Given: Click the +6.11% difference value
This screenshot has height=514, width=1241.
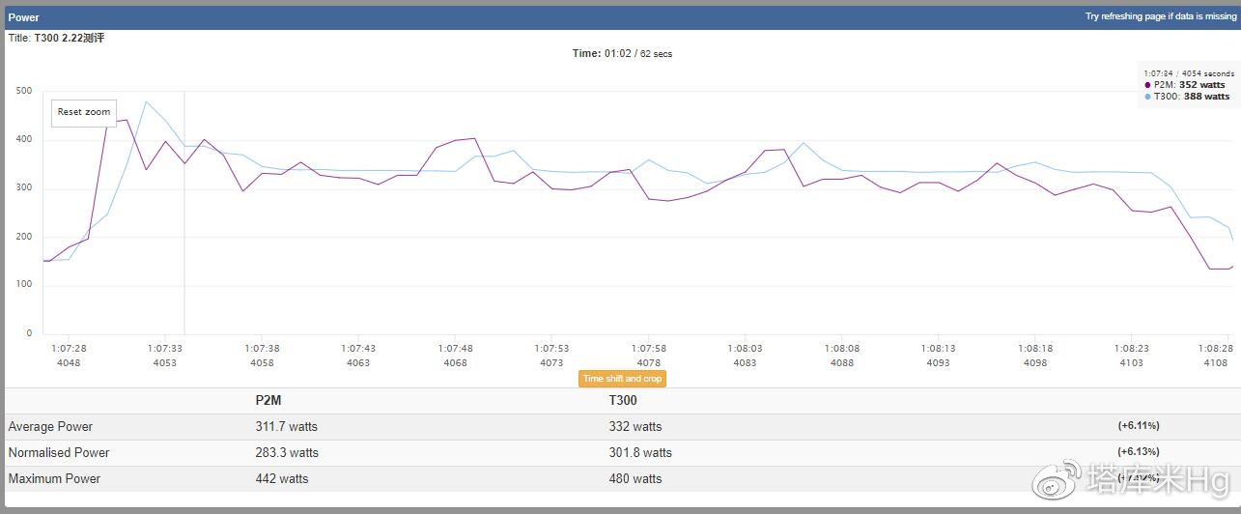Looking at the screenshot, I should click(1139, 426).
